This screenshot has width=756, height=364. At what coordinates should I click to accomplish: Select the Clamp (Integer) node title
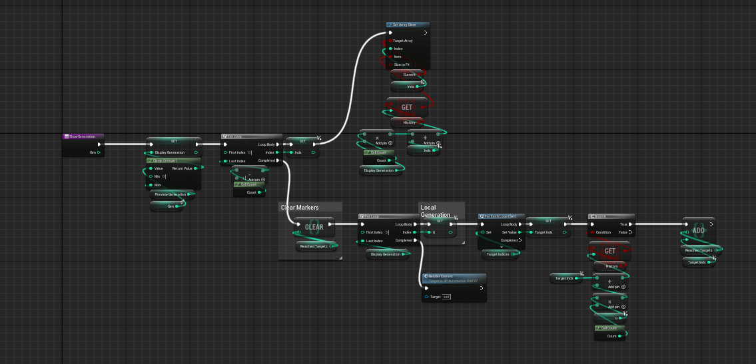click(x=165, y=160)
